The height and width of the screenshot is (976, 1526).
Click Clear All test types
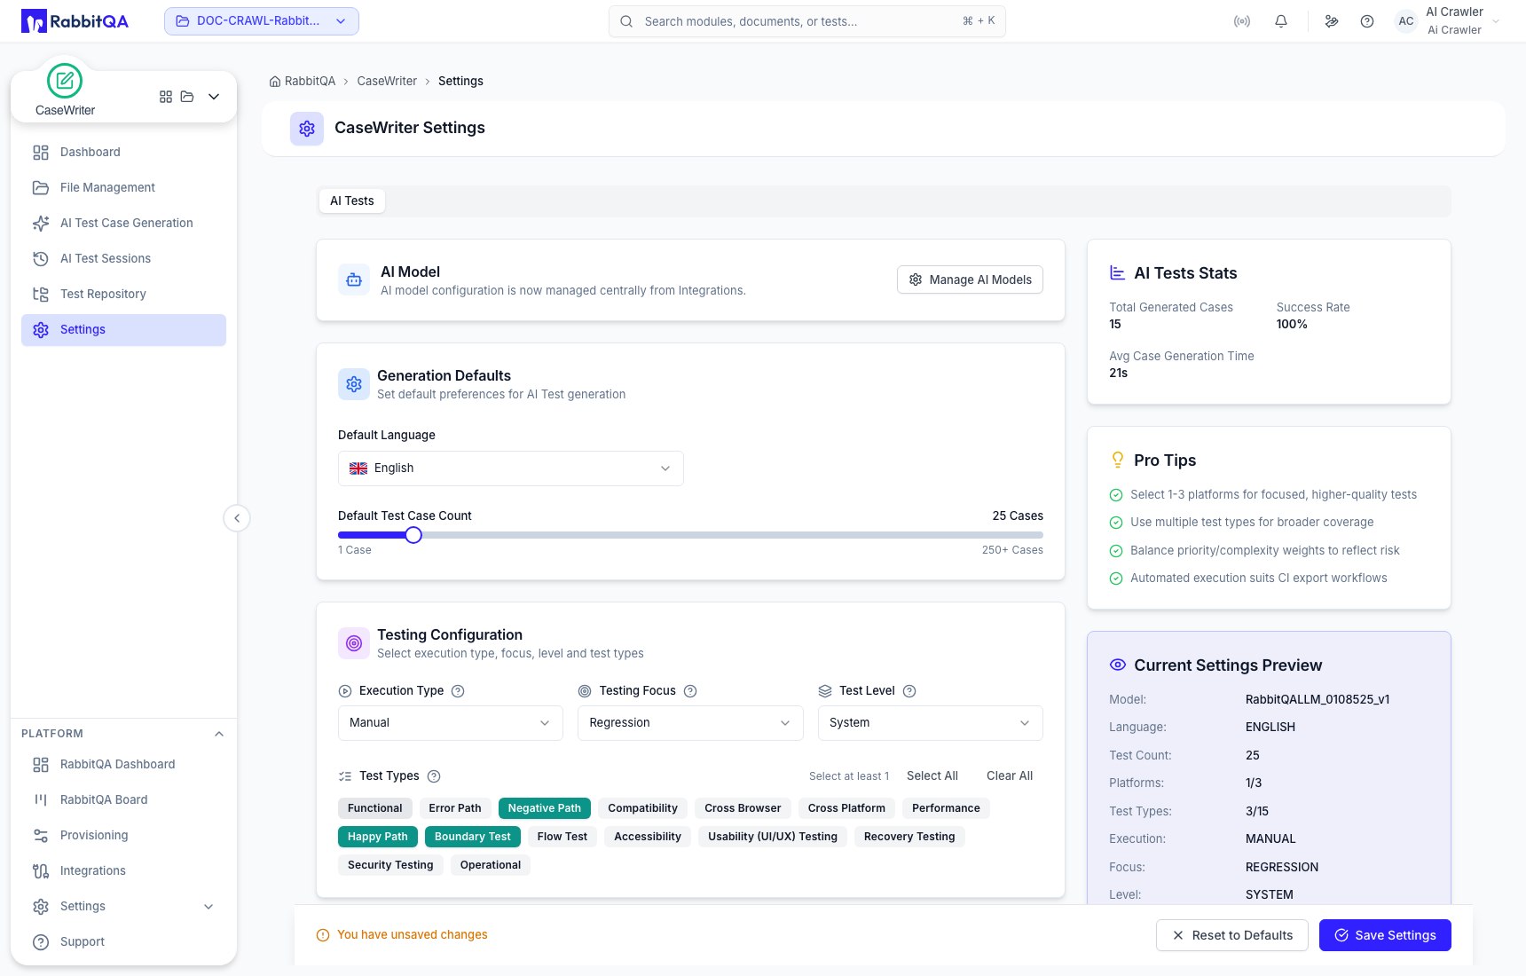1010,776
